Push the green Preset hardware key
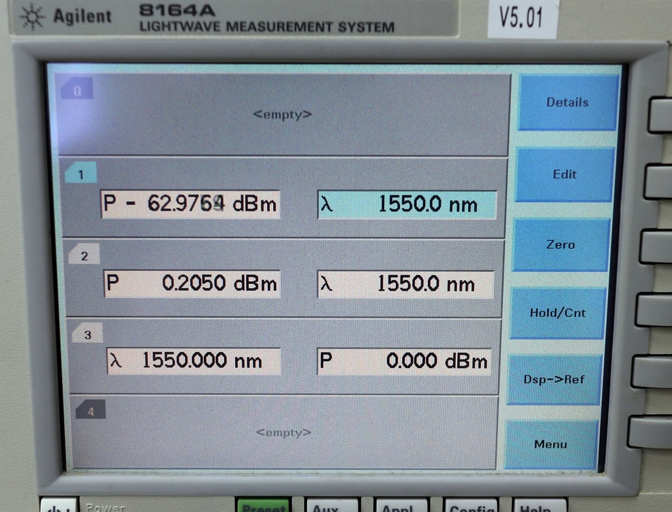The width and height of the screenshot is (672, 512). pos(263,505)
